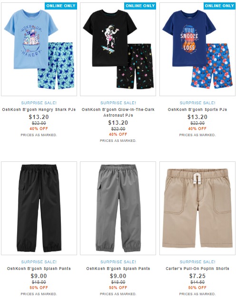This screenshot has height=299, width=236.
Task: Click the OshKosh B'gosh Hangry Shark PJs title
Action: pyautogui.click(x=39, y=110)
